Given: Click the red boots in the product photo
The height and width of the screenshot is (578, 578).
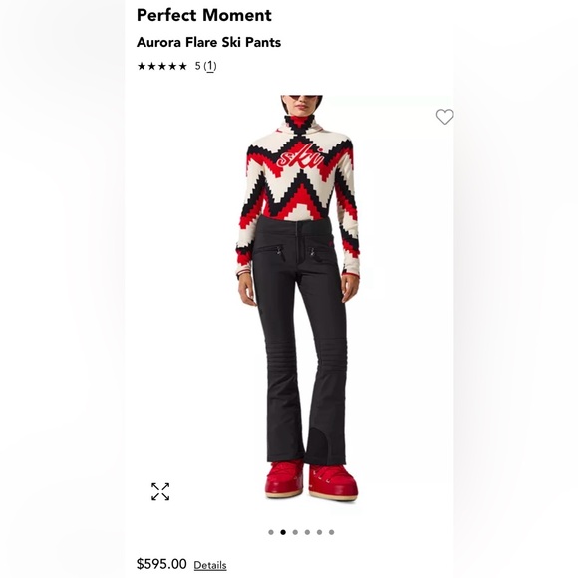Looking at the screenshot, I should (312, 481).
